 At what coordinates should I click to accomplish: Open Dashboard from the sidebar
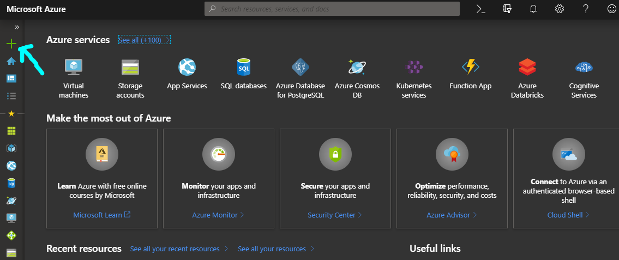click(x=11, y=78)
